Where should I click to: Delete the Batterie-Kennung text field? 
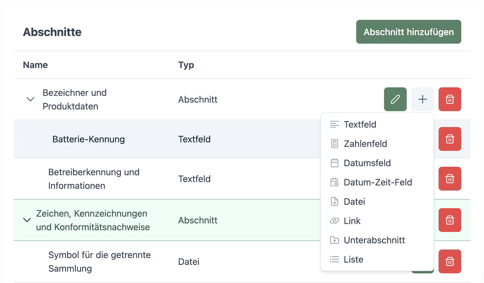[450, 139]
